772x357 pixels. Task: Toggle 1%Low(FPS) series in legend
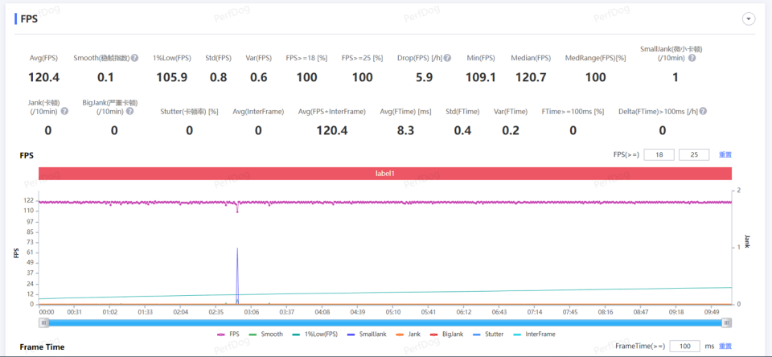click(x=314, y=334)
